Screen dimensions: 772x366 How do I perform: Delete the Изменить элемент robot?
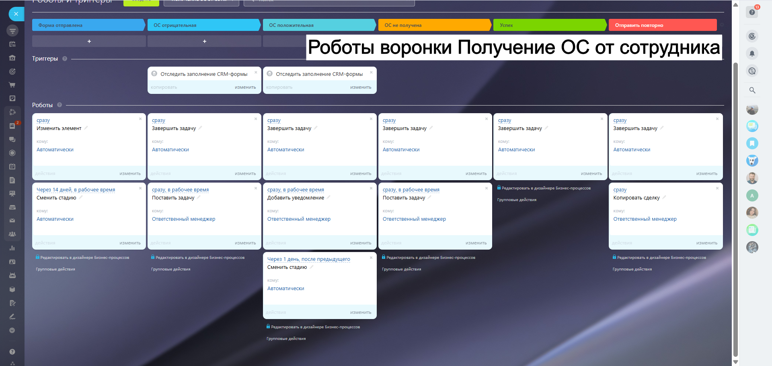coord(140,119)
